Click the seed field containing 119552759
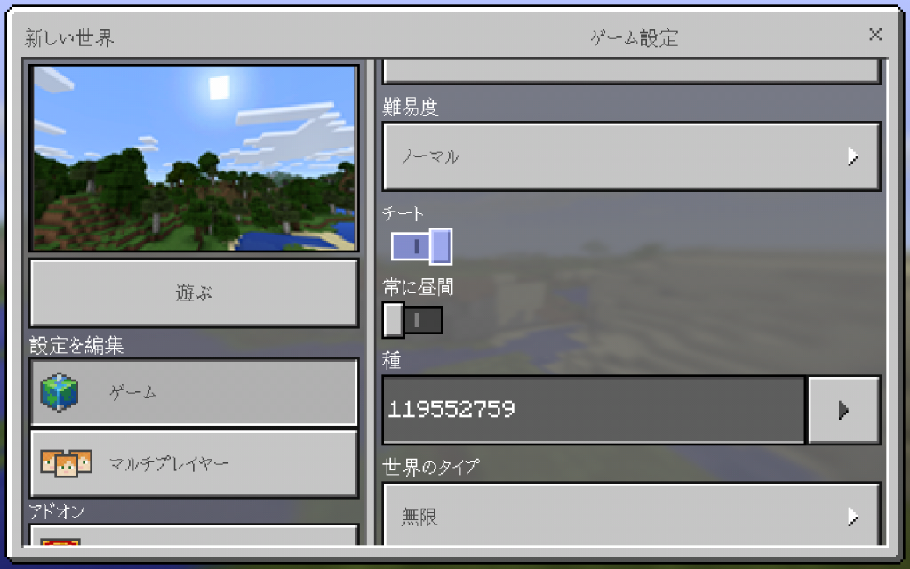 pyautogui.click(x=594, y=410)
